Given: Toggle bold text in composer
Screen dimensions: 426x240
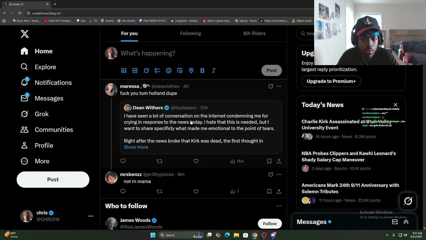Looking at the screenshot, I should 202,70.
